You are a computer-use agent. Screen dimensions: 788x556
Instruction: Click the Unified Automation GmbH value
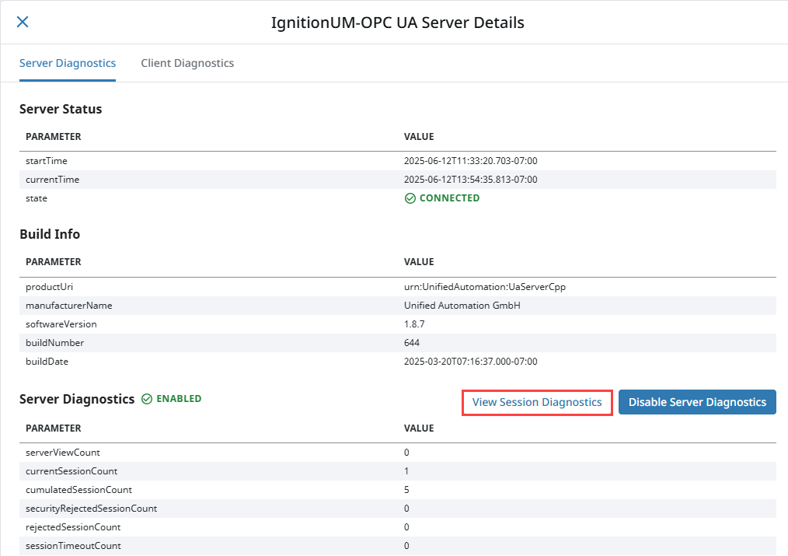tap(462, 305)
